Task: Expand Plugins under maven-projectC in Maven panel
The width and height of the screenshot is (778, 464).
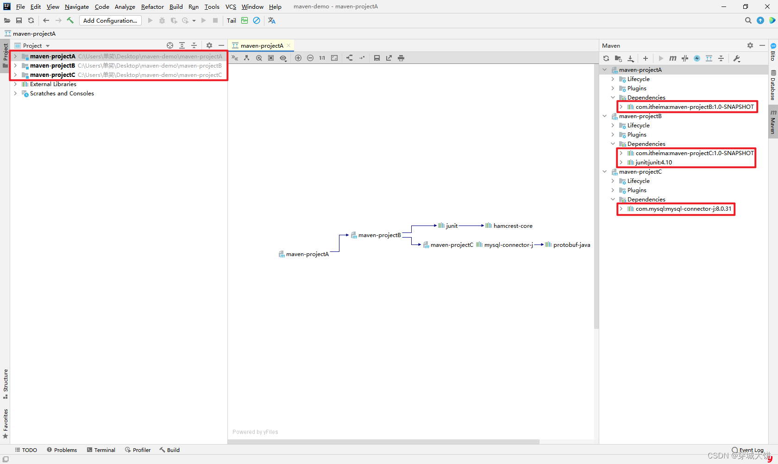Action: click(613, 190)
